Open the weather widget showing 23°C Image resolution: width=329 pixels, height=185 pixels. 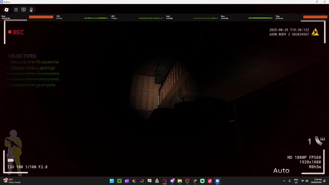tap(12, 181)
